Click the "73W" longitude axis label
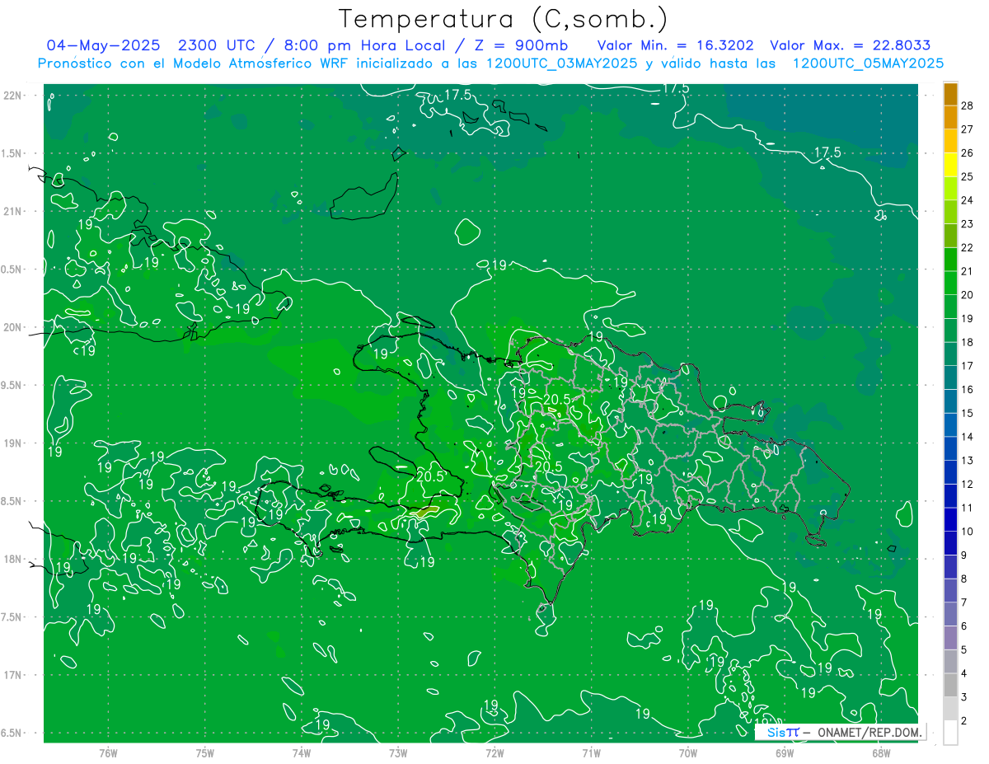This screenshot has height=764, width=989. [397, 753]
